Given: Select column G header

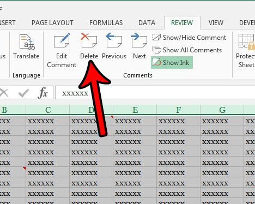Looking at the screenshot, I should tap(222, 110).
